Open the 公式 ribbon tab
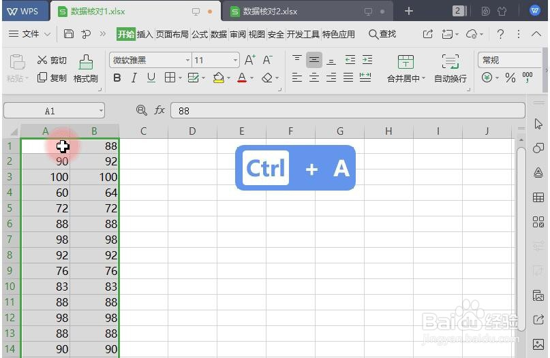 point(200,34)
